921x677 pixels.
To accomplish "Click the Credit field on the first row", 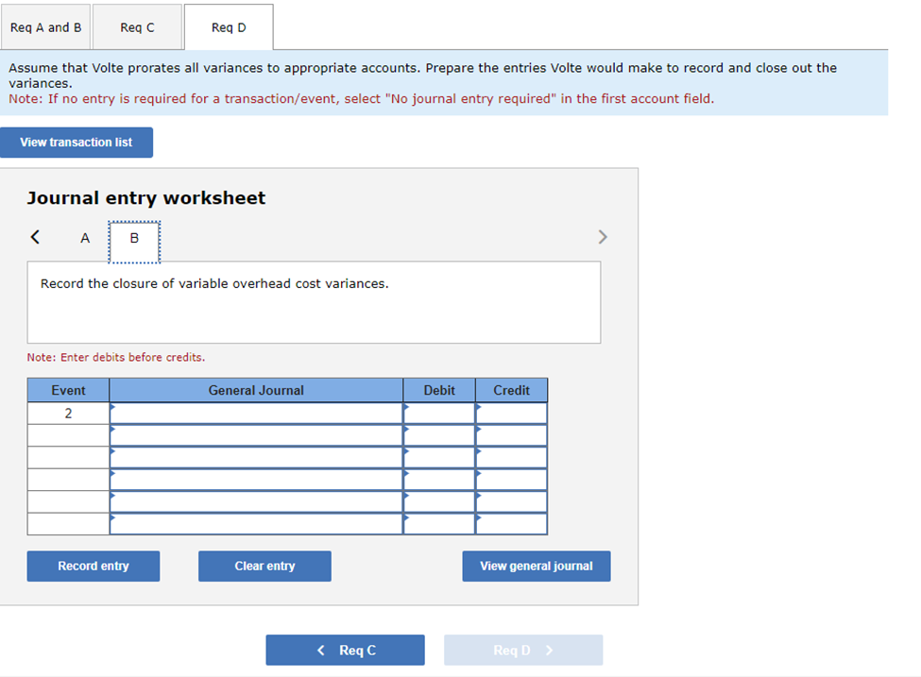I will pos(510,412).
